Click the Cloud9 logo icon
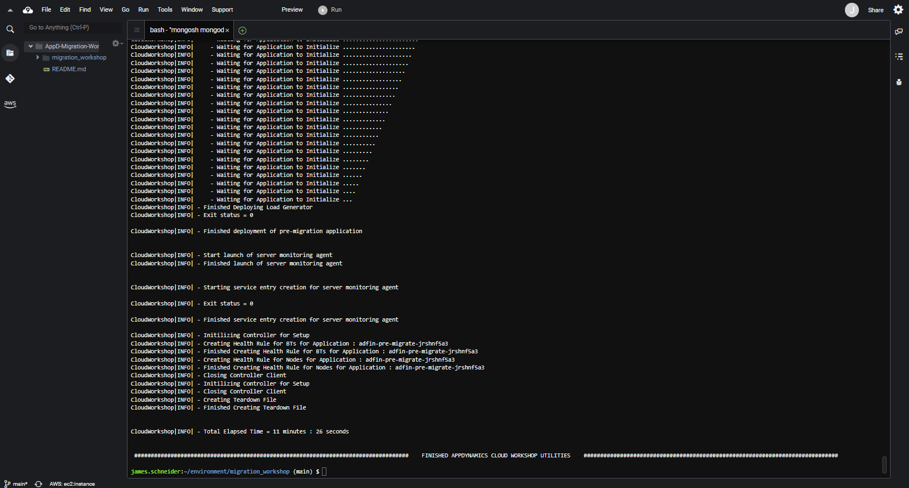The height and width of the screenshot is (488, 909). click(x=28, y=9)
